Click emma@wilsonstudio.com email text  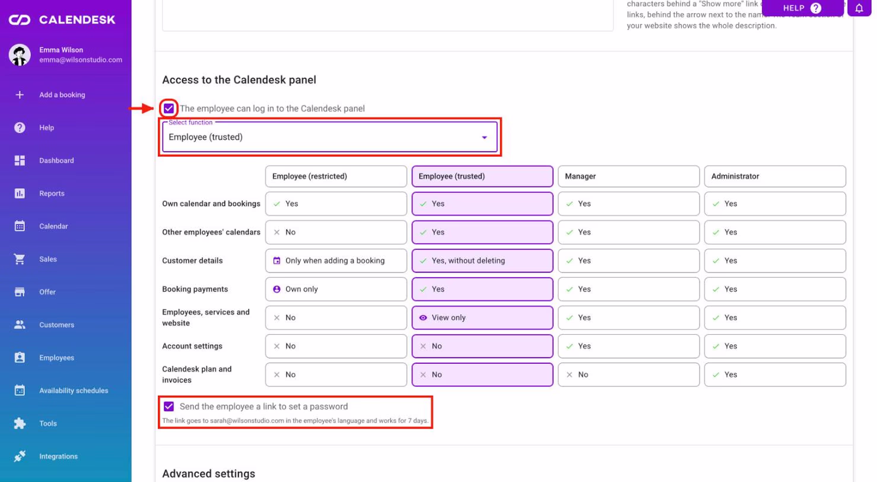[81, 60]
